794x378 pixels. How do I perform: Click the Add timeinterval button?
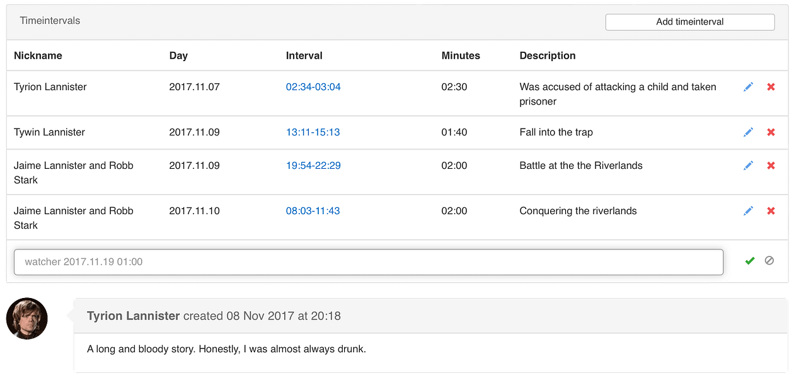(689, 22)
